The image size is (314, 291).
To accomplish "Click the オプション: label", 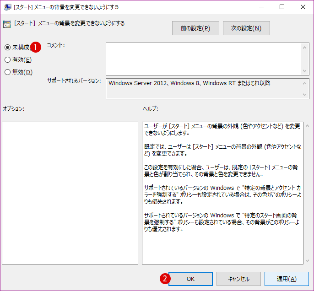I will point(14,109).
